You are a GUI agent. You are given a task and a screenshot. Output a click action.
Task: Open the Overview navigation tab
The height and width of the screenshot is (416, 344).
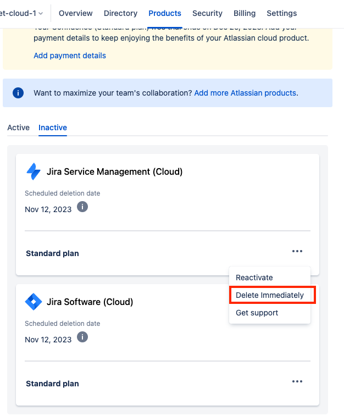pos(76,13)
